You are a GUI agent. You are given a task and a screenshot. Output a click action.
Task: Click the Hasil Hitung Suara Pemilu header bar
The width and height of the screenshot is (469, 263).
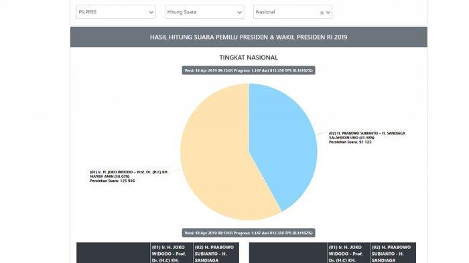249,37
